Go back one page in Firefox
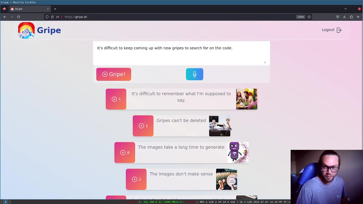The height and width of the screenshot is (204, 363). click(5, 17)
